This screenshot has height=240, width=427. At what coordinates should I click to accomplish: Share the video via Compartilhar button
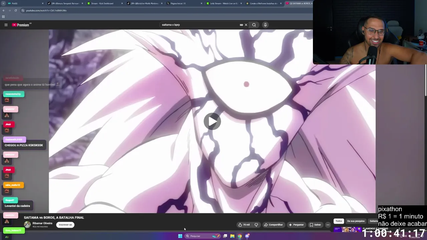(273, 225)
